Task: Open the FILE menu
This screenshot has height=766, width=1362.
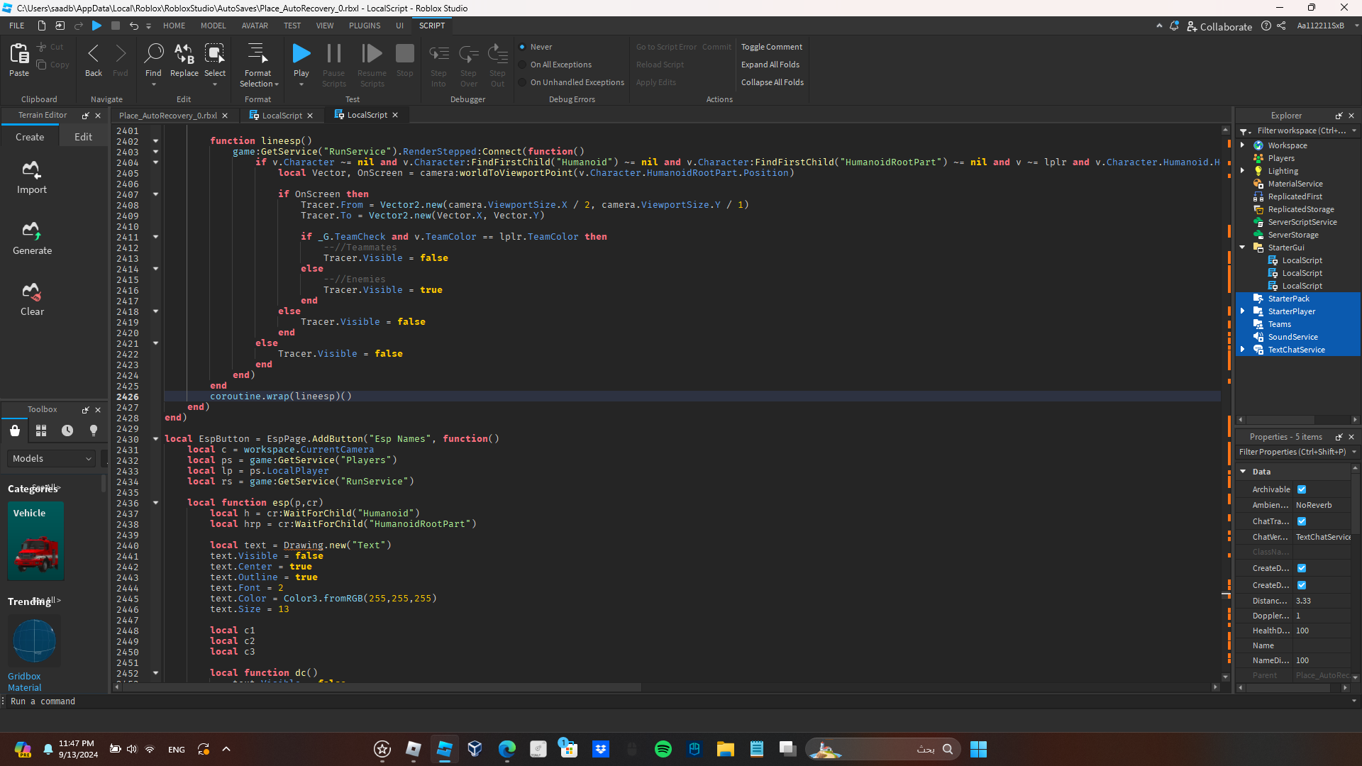Action: (17, 26)
